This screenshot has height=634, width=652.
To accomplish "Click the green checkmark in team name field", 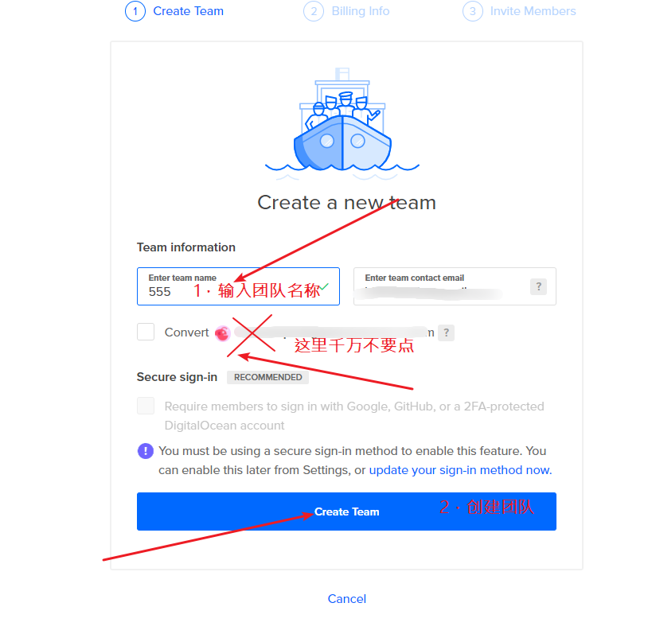I will [324, 286].
